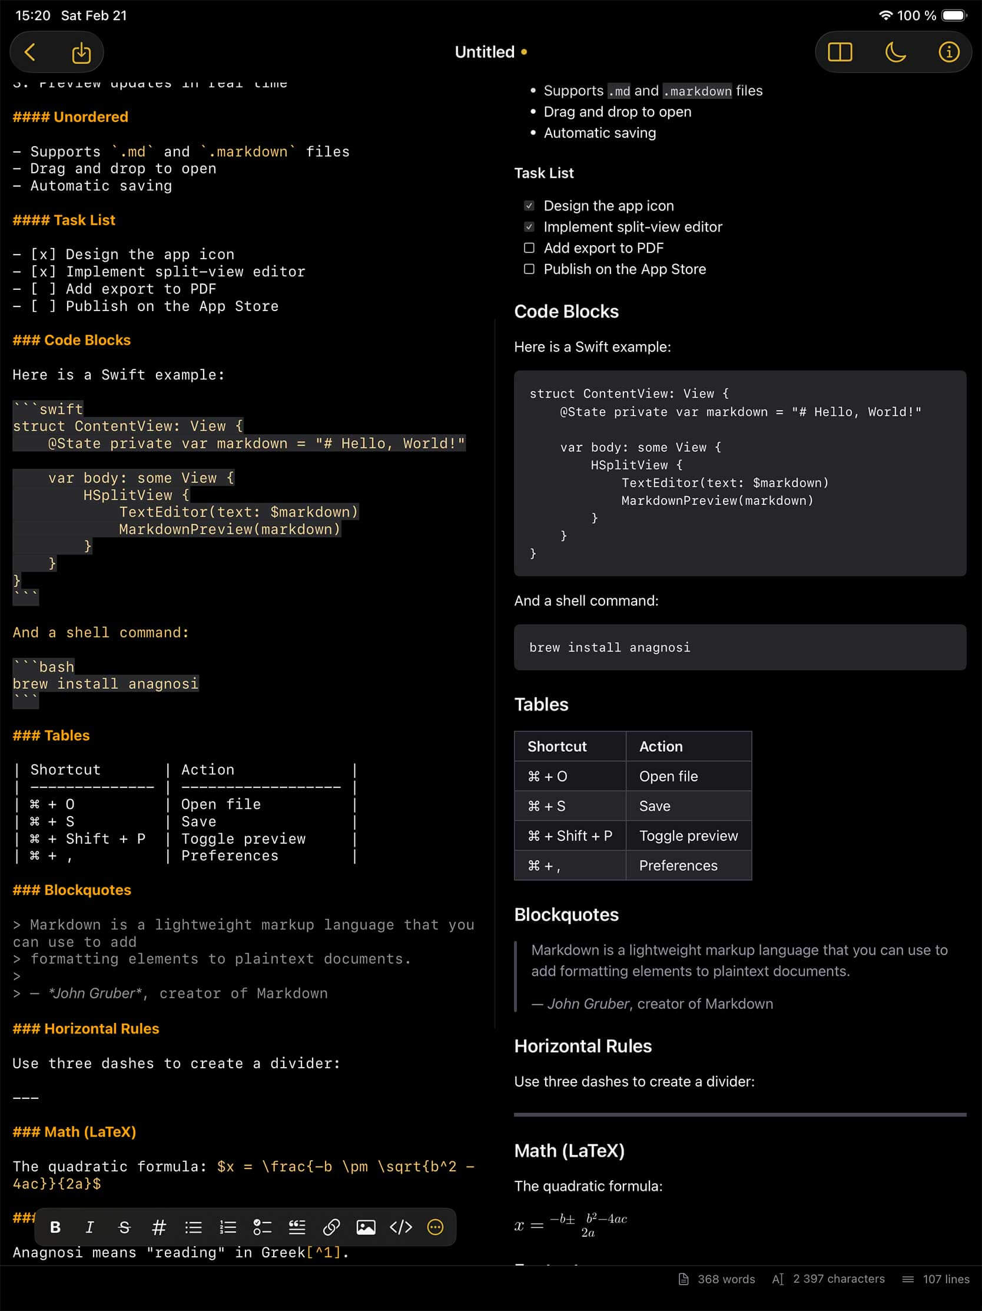The height and width of the screenshot is (1311, 982).
Task: Uncheck the 'Design the app icon' task
Action: pyautogui.click(x=529, y=206)
